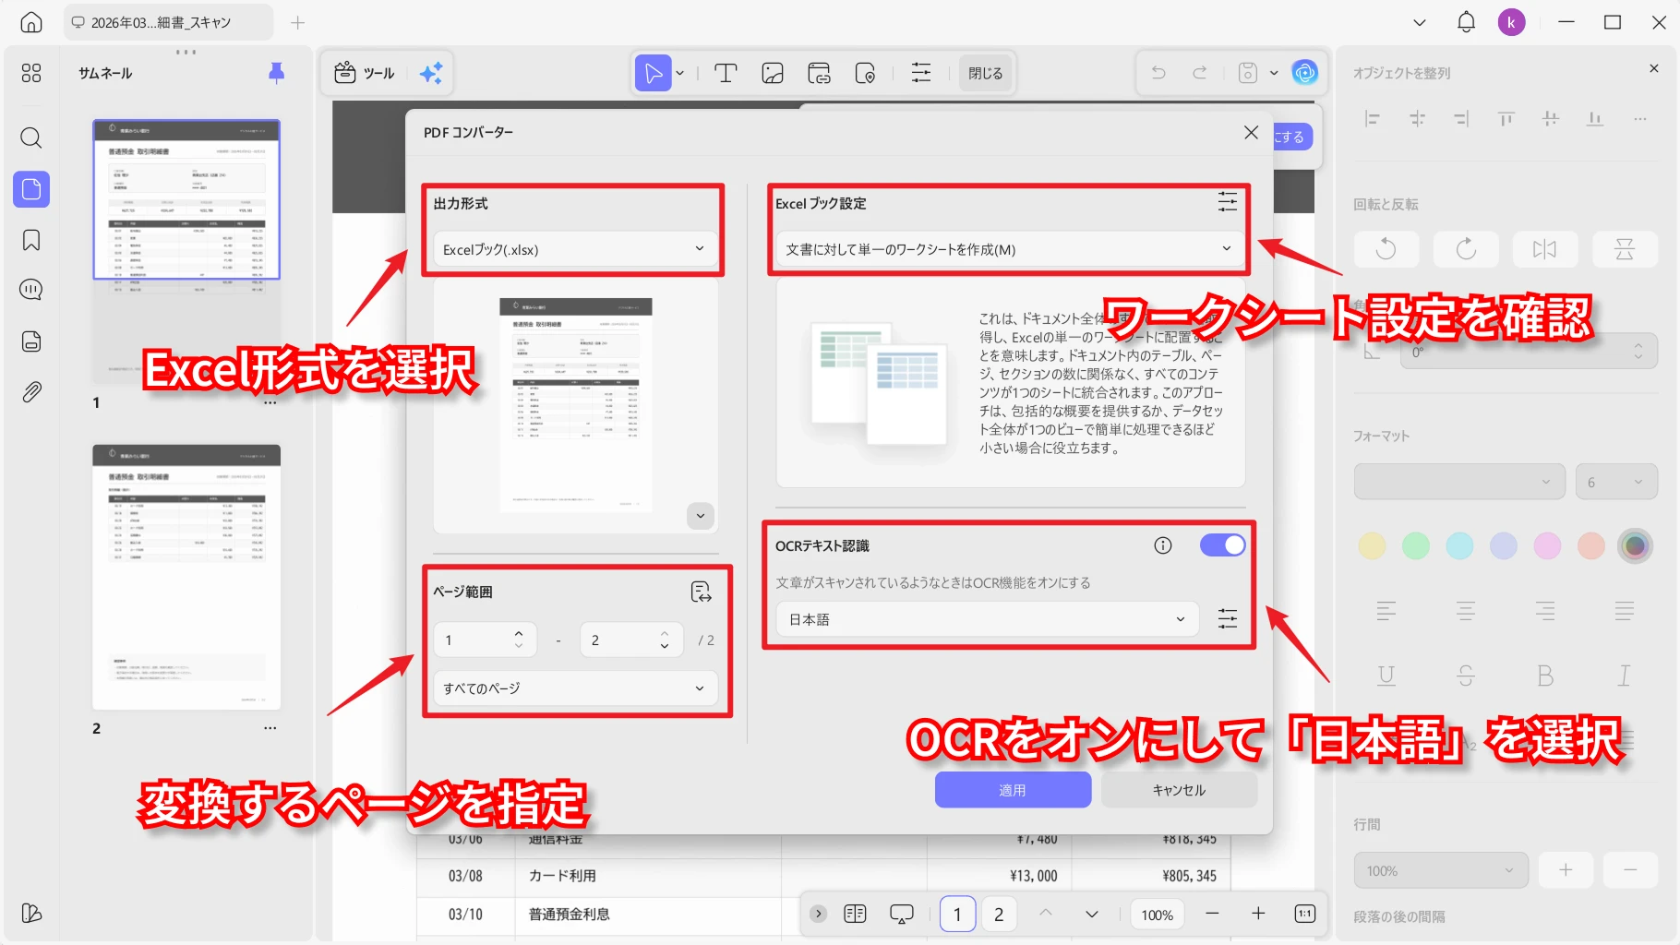Open the custom color wheel swatch
The width and height of the screenshot is (1680, 945).
coord(1635,545)
